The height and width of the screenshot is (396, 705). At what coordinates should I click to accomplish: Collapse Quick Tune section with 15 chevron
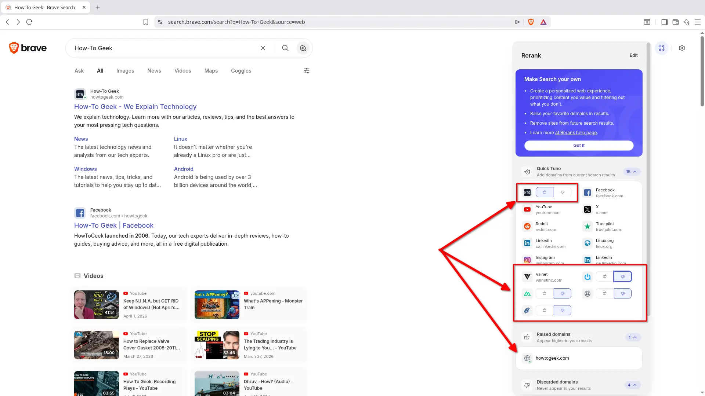tap(632, 172)
